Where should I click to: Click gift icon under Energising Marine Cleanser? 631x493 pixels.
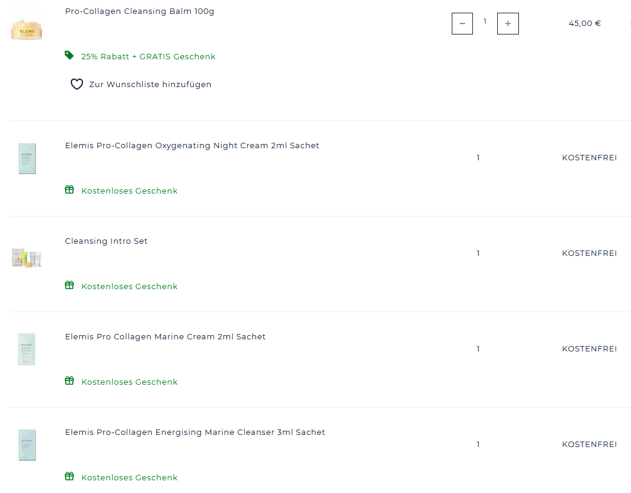(x=69, y=477)
